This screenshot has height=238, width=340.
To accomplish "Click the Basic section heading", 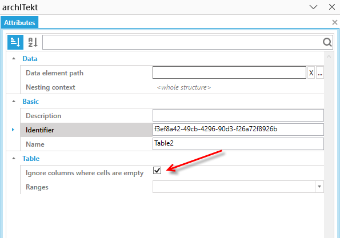I will pos(31,102).
